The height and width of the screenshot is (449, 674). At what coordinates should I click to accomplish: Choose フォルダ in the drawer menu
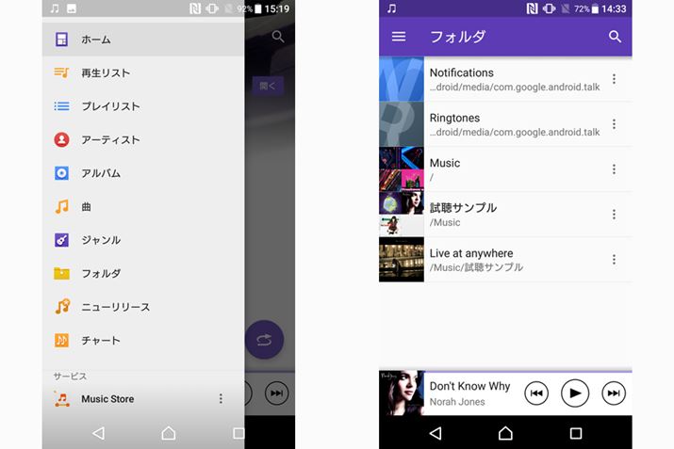[143, 273]
